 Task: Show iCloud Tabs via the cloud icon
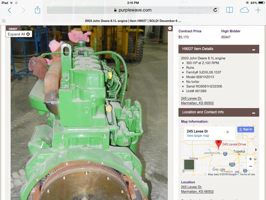[244, 10]
